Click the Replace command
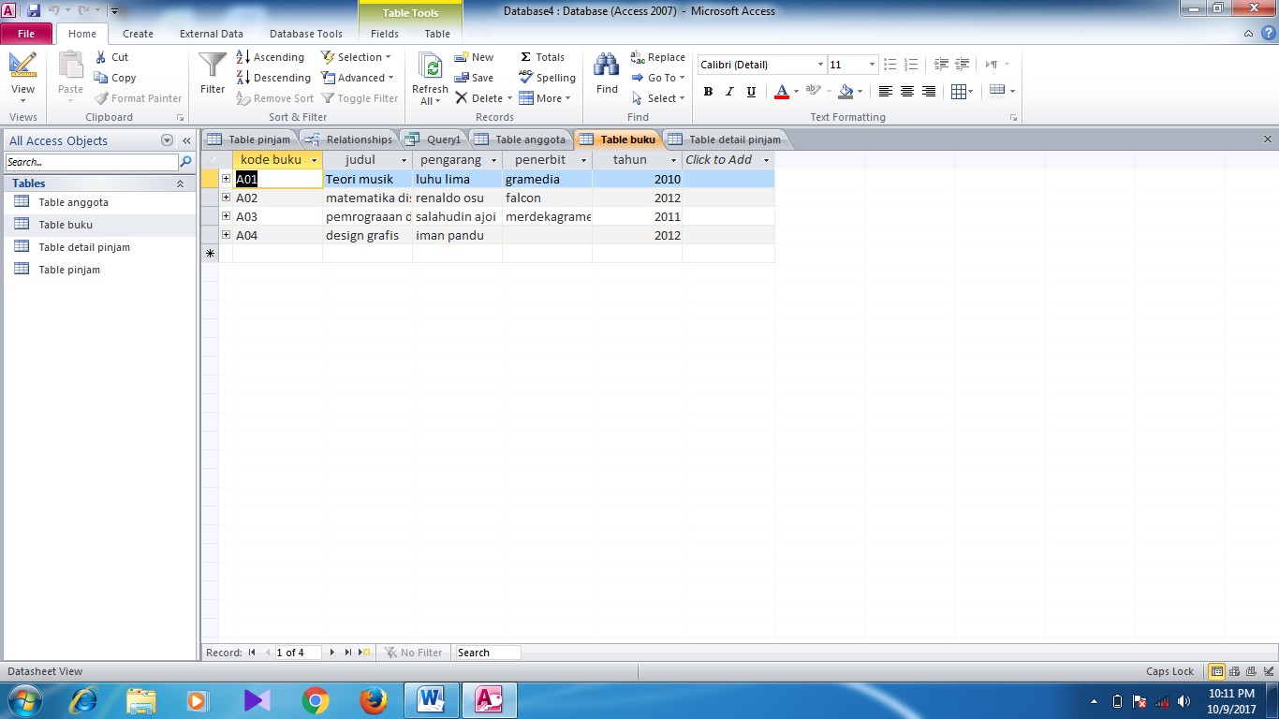1279x719 pixels. tap(658, 57)
